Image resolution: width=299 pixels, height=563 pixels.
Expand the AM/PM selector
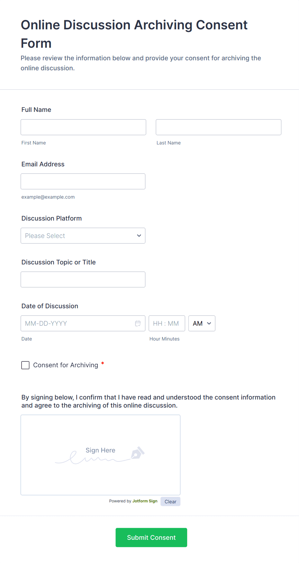[202, 323]
